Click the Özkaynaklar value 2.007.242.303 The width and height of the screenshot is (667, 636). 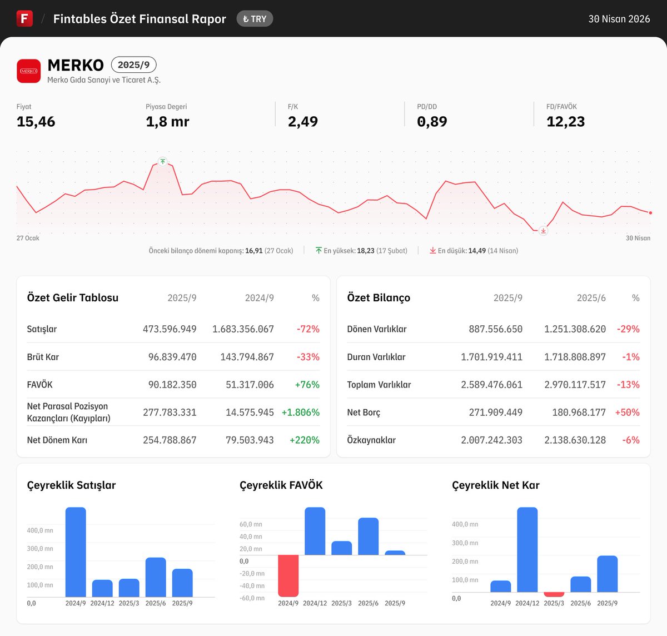click(491, 440)
